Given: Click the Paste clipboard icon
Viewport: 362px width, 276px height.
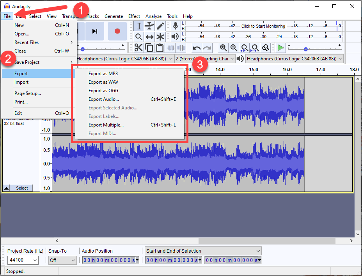Looking at the screenshot, I should [160, 48].
